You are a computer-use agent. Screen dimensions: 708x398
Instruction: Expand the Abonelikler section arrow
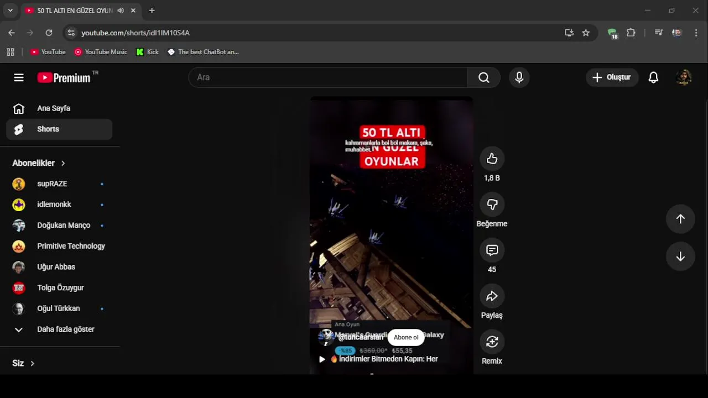coord(63,163)
